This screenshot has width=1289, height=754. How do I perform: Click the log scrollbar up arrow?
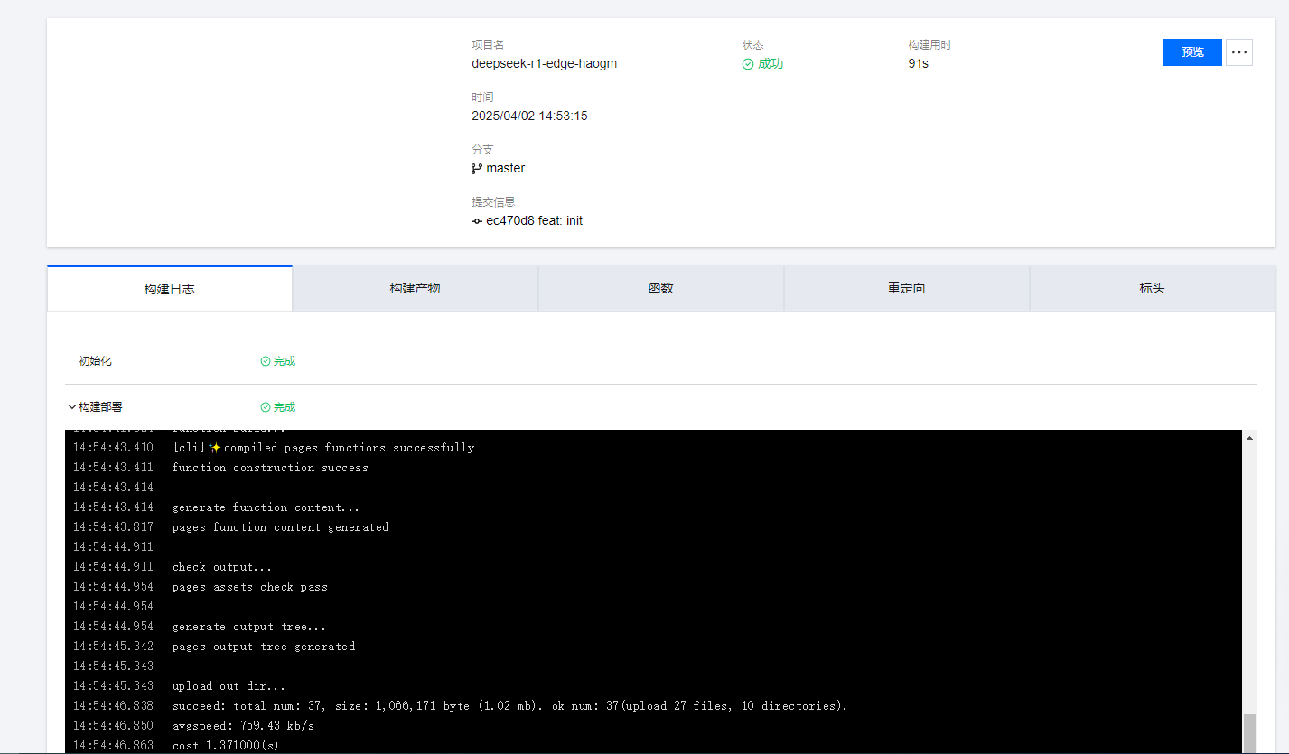pos(1250,438)
